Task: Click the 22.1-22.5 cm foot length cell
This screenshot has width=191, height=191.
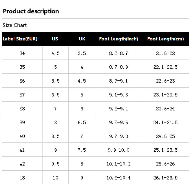Action: 165,67
